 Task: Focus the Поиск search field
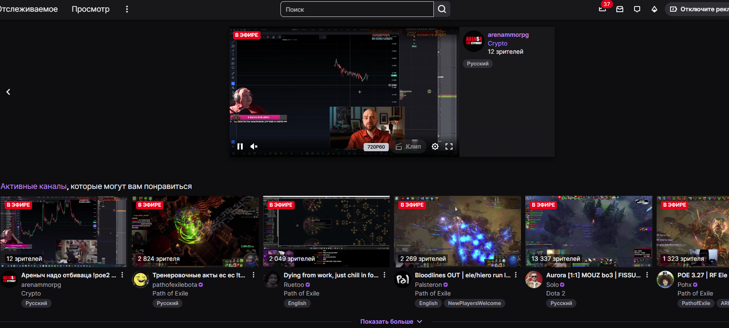point(357,9)
